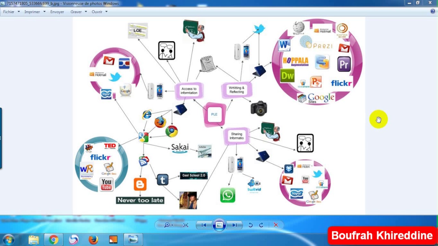Click the Microsoft Word W icon
Viewport: 438px width, 246px height.
coord(284,45)
